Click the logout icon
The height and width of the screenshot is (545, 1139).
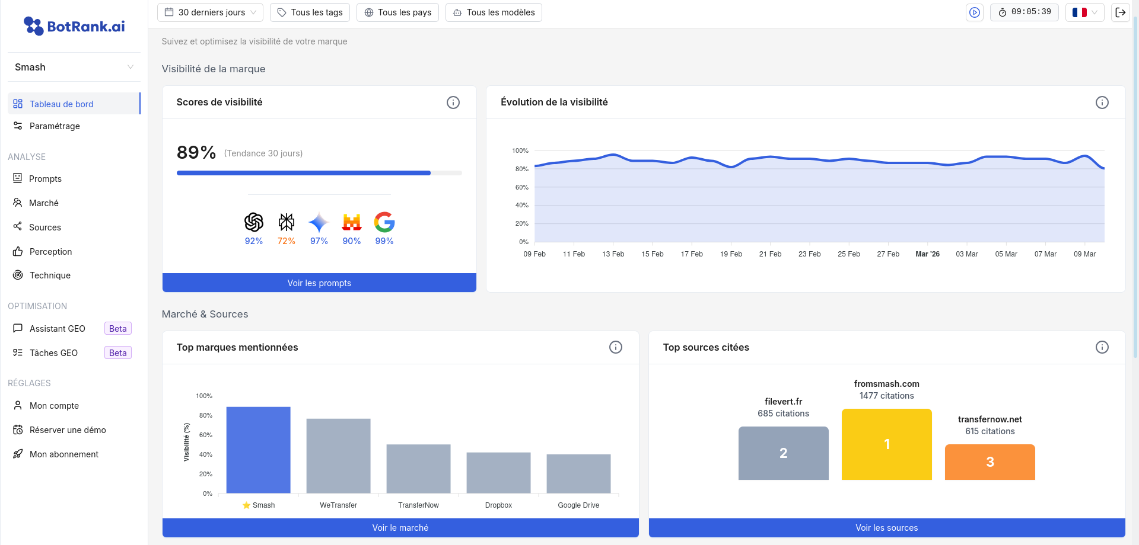[1120, 12]
